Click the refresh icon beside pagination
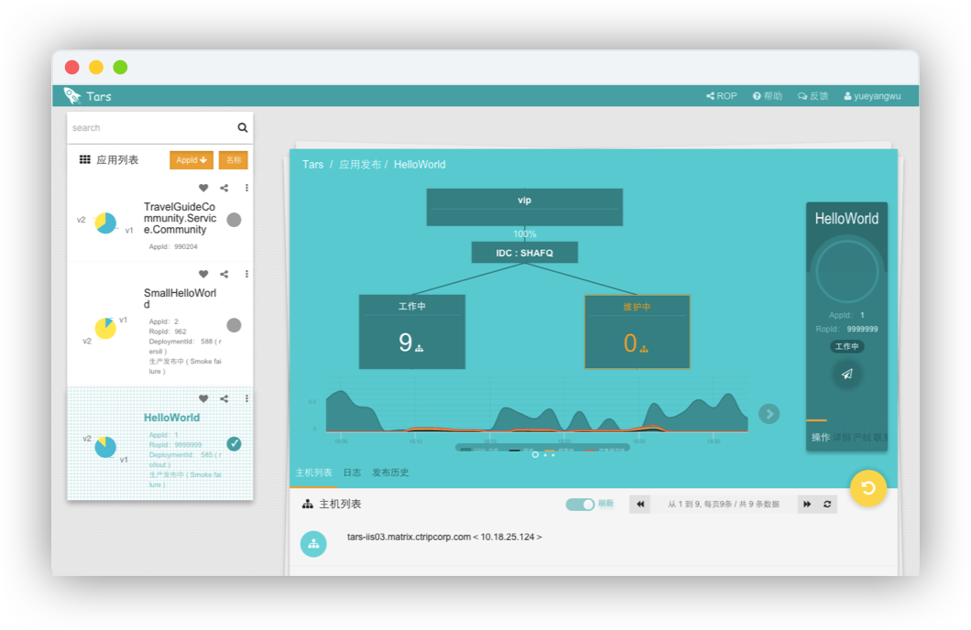 click(828, 505)
